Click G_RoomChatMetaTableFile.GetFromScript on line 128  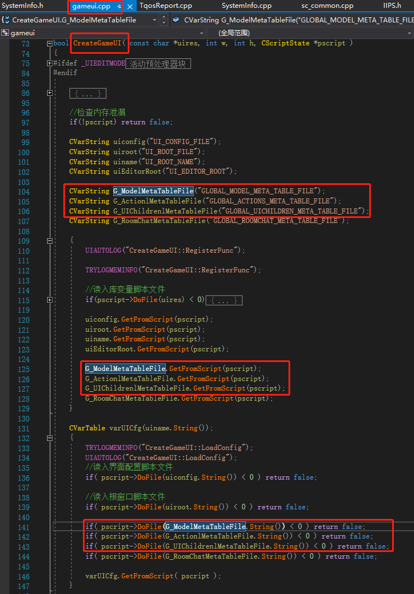(159, 398)
